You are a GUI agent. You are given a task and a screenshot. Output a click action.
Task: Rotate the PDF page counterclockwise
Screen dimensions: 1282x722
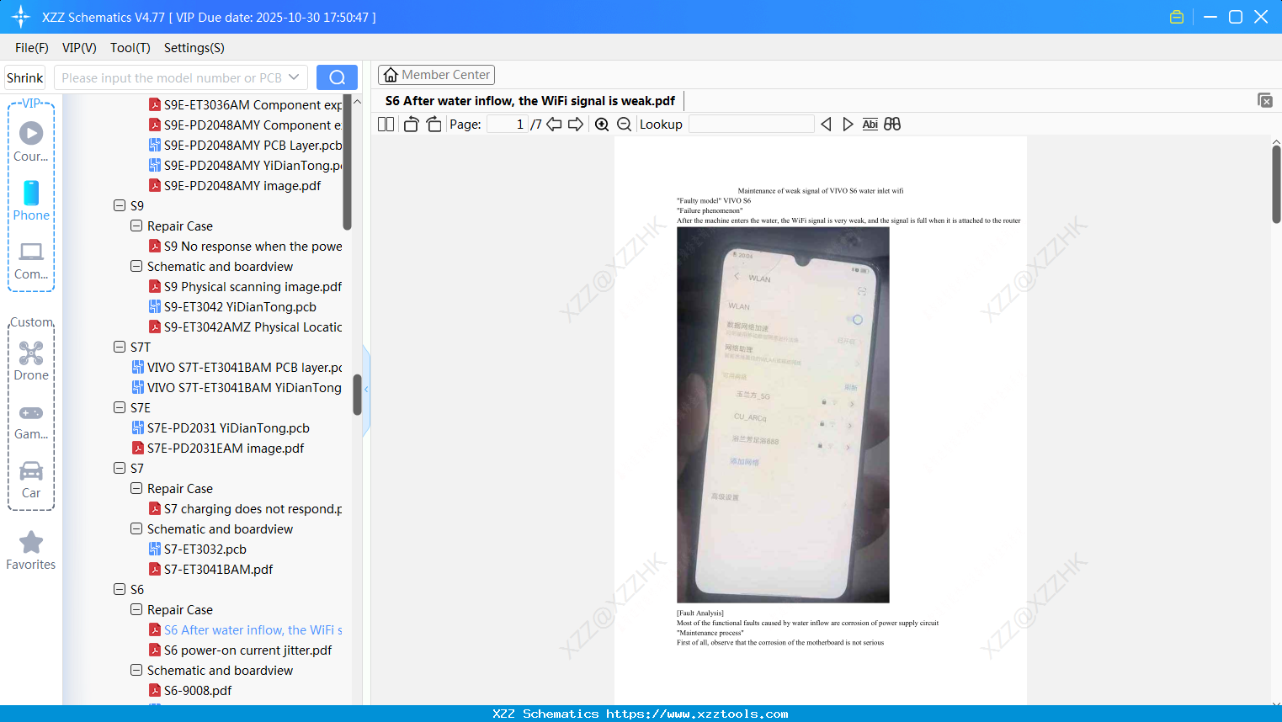tap(410, 124)
